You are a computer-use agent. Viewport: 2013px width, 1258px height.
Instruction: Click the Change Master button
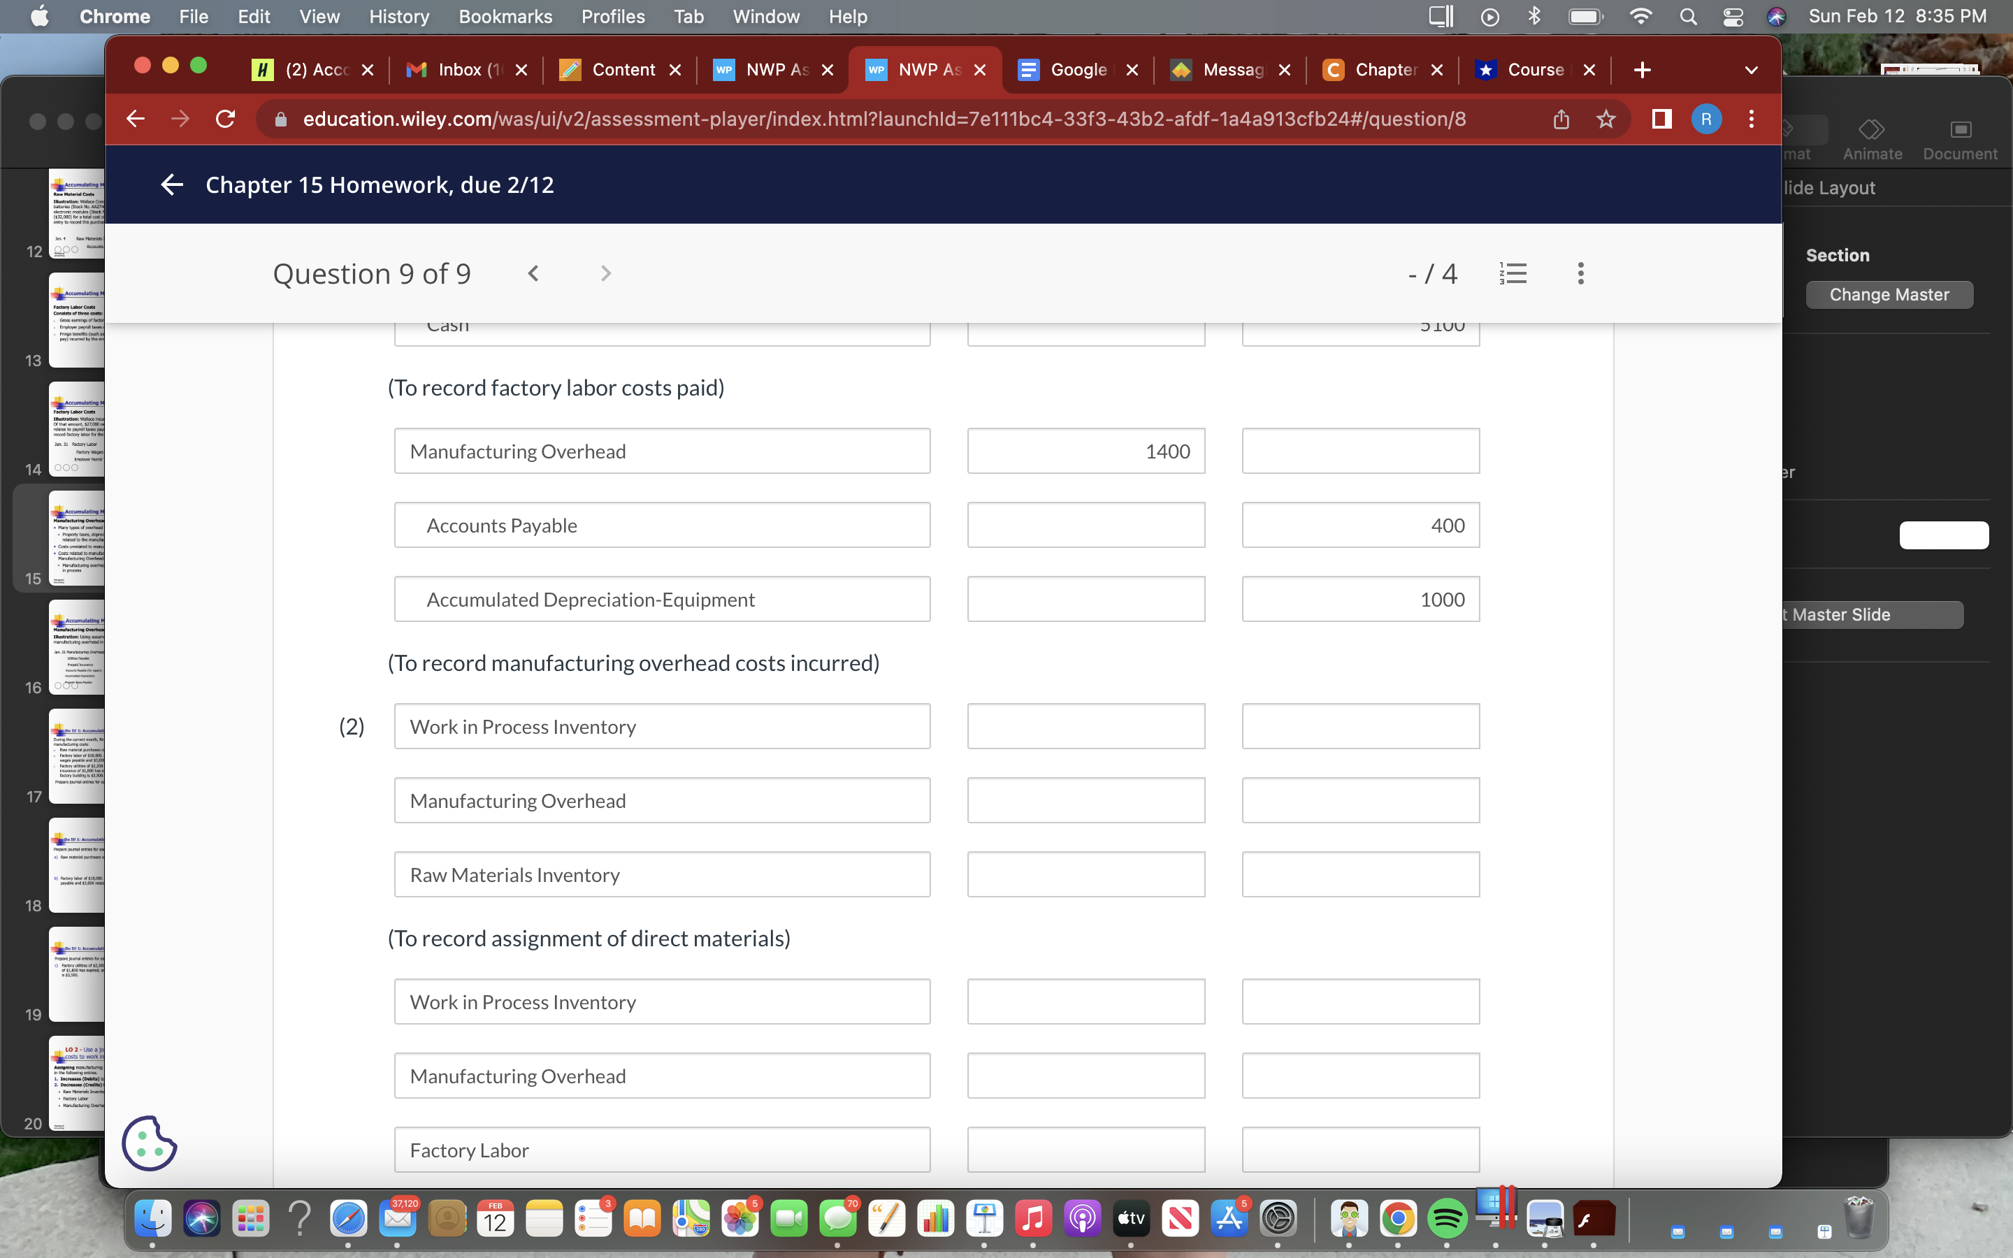pyautogui.click(x=1889, y=294)
